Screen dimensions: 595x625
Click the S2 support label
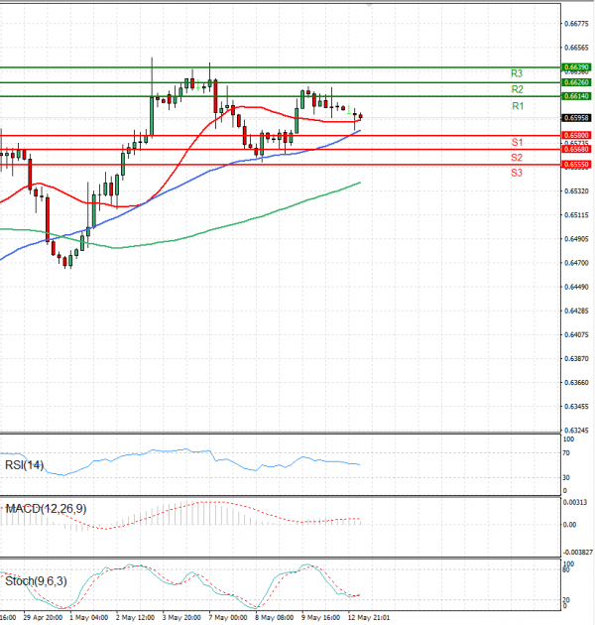point(517,158)
